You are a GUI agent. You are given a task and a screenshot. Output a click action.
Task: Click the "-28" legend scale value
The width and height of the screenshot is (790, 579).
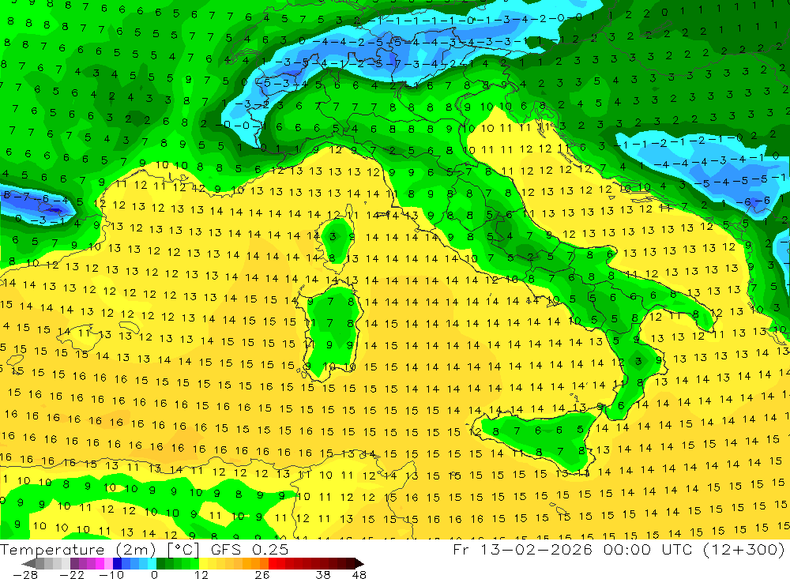[25, 574]
